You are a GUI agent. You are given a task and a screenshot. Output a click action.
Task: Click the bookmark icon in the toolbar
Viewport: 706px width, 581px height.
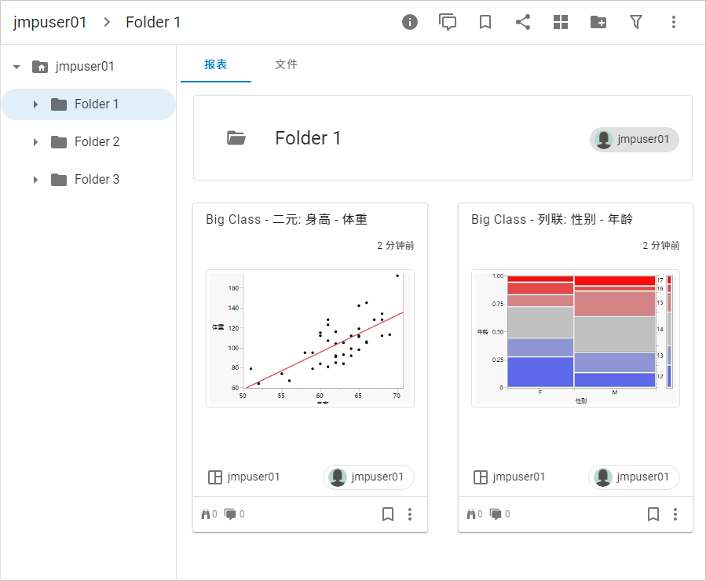485,22
